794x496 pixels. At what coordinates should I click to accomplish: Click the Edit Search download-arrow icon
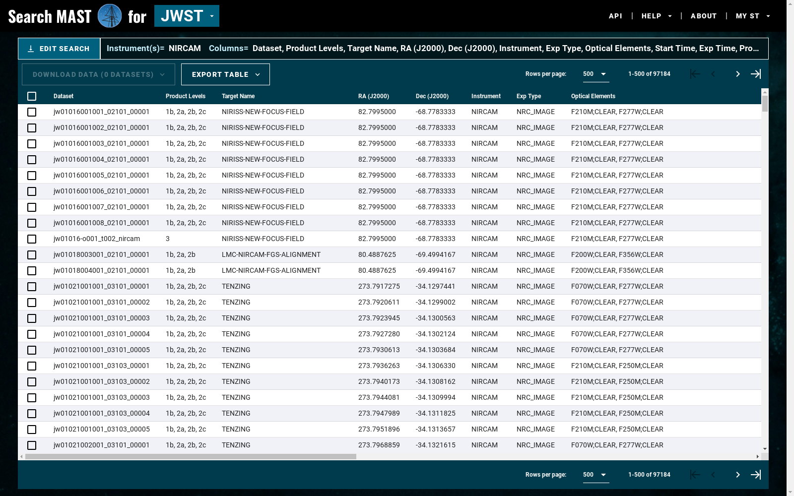[x=31, y=49]
